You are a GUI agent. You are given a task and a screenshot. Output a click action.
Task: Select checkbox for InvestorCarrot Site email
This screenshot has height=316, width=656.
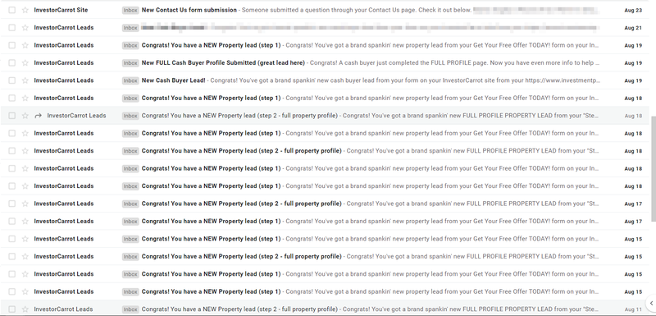[x=12, y=10]
